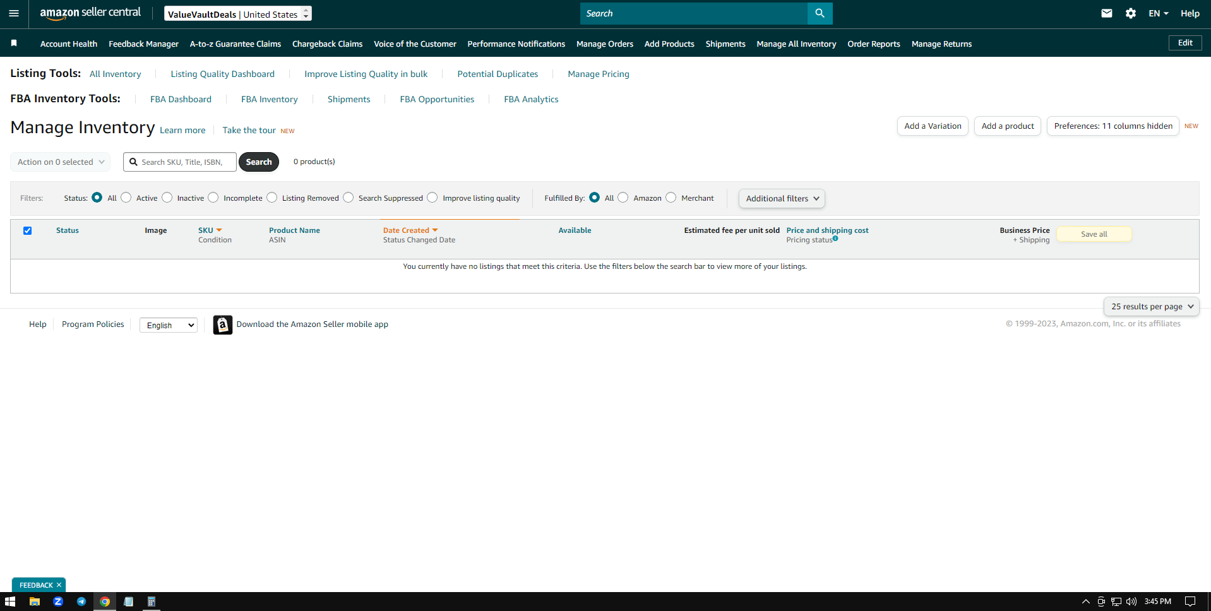This screenshot has height=611, width=1211.
Task: Open the Windows Start menu
Action: click(10, 602)
